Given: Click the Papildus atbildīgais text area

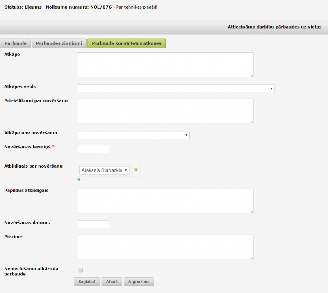Looking at the screenshot, I should coord(166,201).
